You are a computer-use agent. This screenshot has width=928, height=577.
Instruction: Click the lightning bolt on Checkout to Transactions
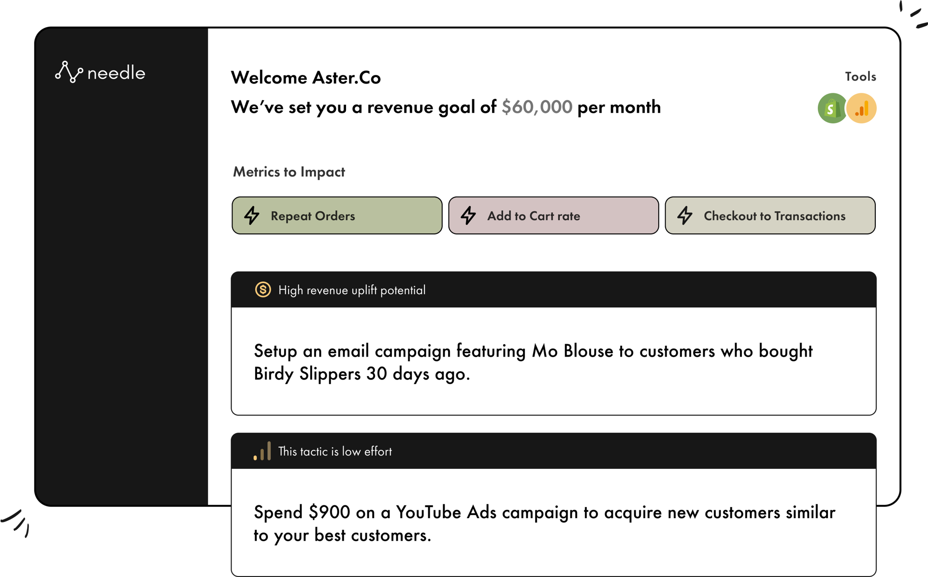(685, 216)
